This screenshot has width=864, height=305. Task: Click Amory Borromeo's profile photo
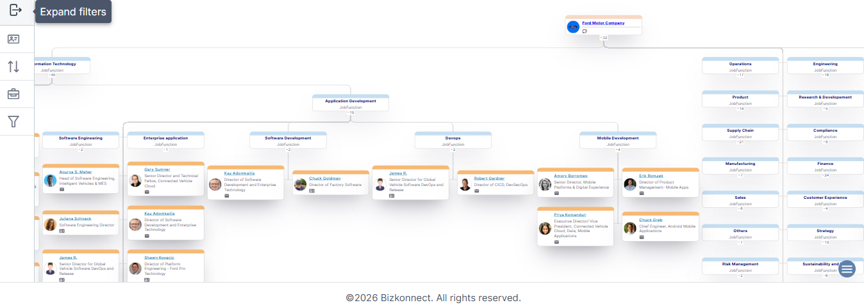pyautogui.click(x=545, y=185)
